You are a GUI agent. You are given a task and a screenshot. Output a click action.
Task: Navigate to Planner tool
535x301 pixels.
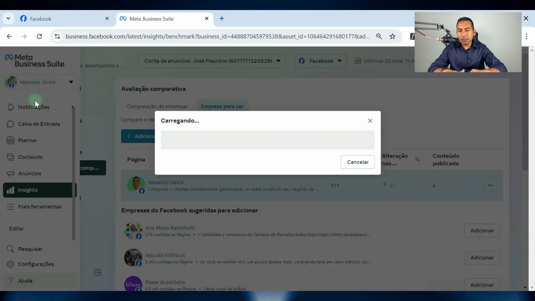point(28,140)
